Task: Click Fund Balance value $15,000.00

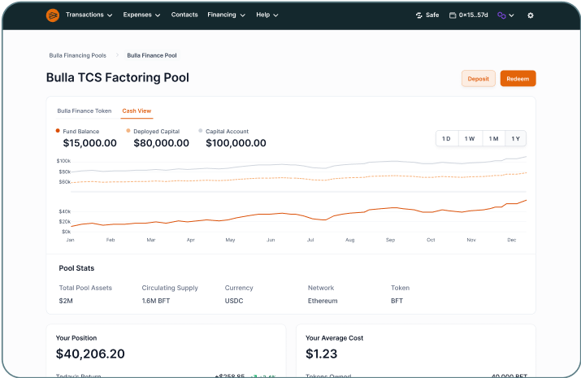Action: [x=89, y=143]
